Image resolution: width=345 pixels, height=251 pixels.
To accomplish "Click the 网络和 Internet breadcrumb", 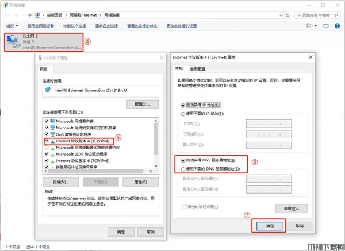I will click(83, 15).
